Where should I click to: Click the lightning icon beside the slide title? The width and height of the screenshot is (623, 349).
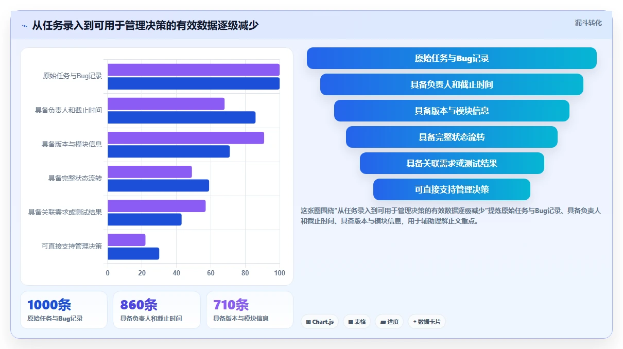[24, 26]
